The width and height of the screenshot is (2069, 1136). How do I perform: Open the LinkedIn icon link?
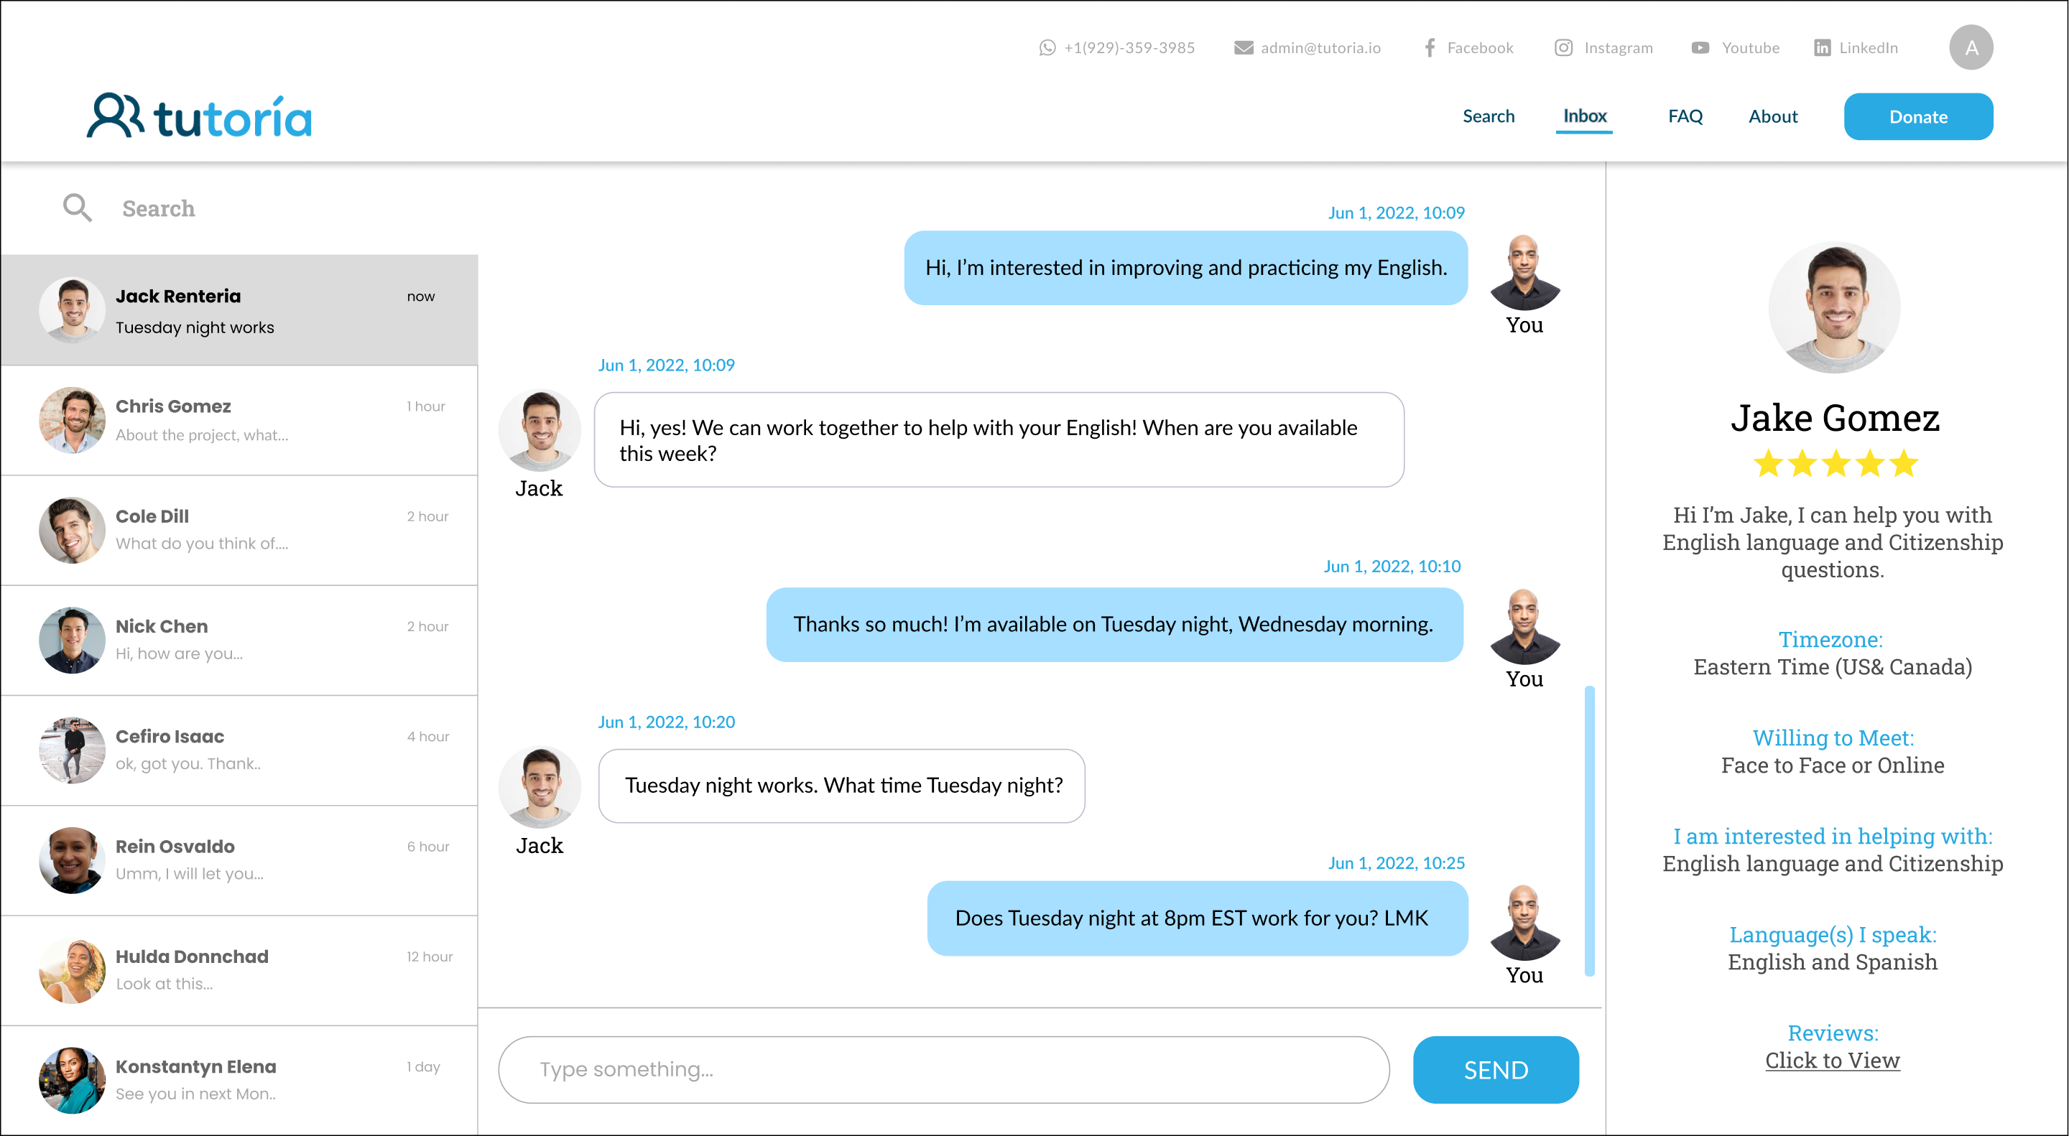tap(1823, 47)
